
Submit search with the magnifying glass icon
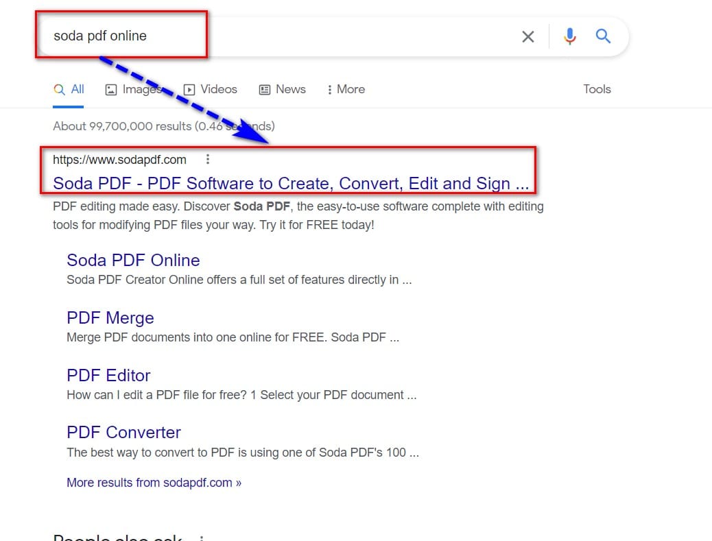[x=603, y=36]
